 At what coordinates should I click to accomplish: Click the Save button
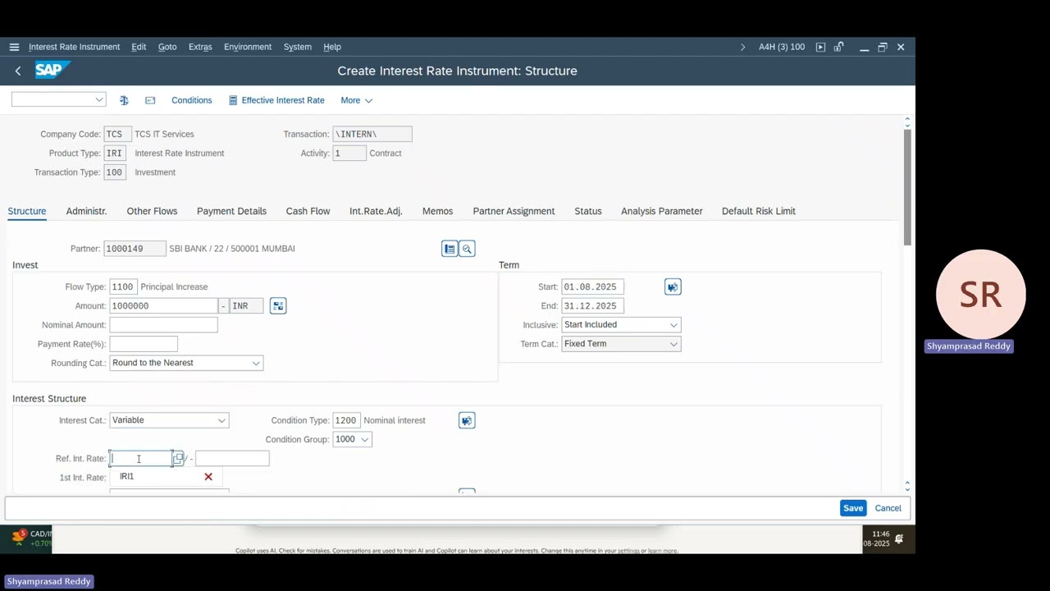[x=853, y=508]
